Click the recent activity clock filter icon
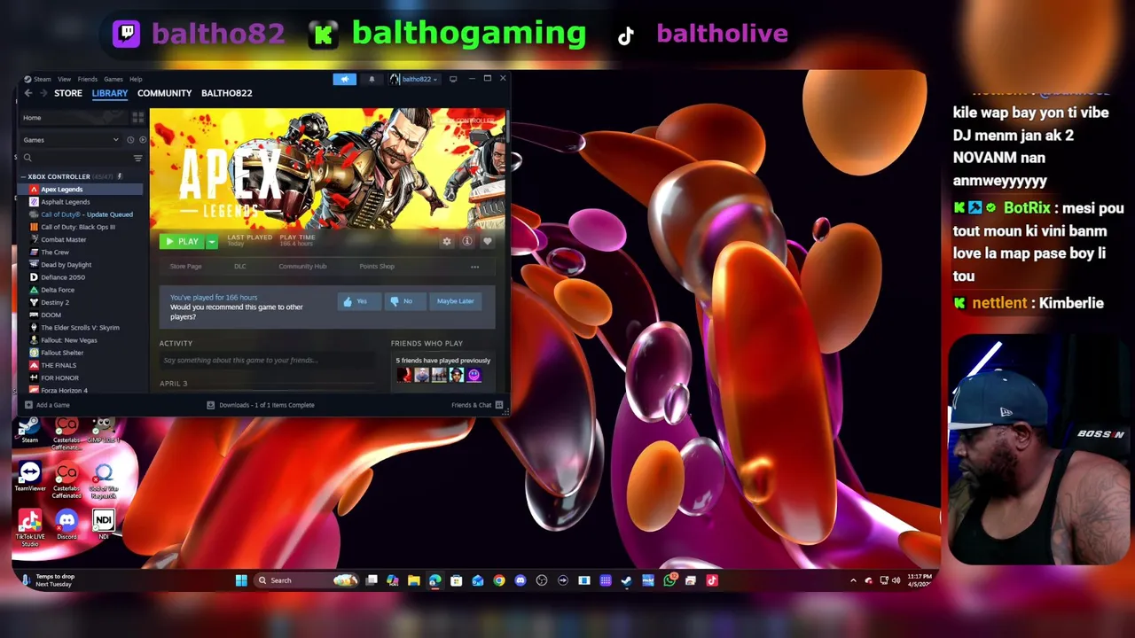The height and width of the screenshot is (638, 1135). click(x=130, y=140)
